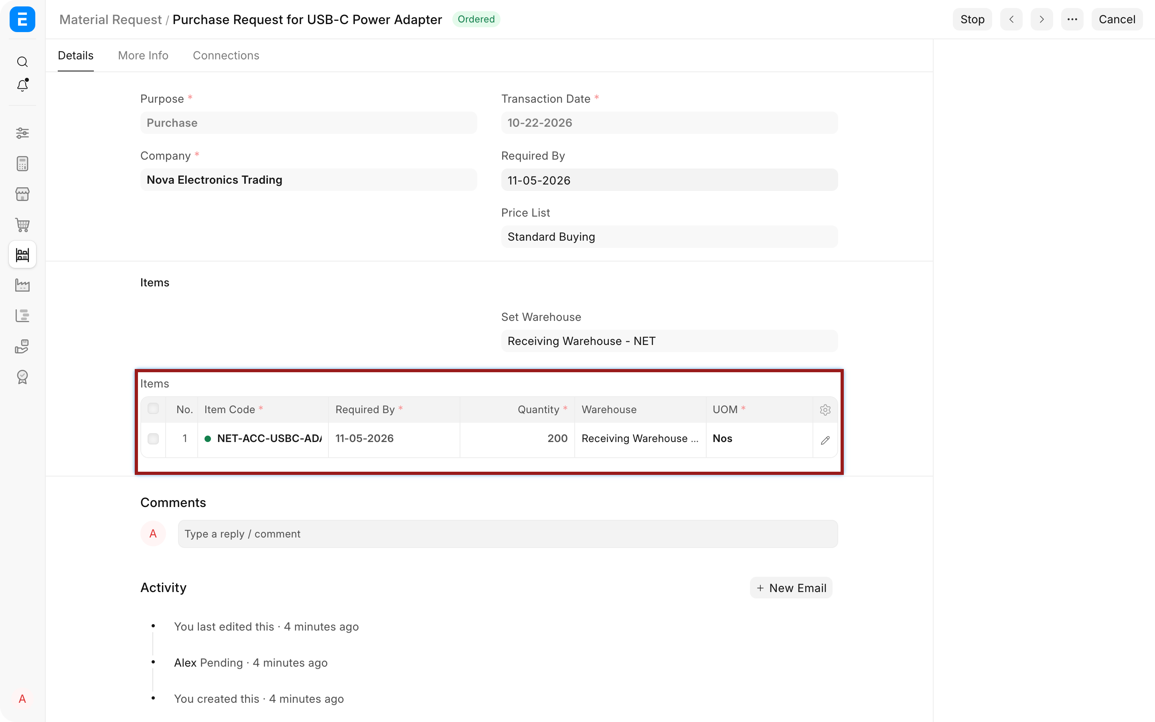Click the row number 1 cell

182,439
